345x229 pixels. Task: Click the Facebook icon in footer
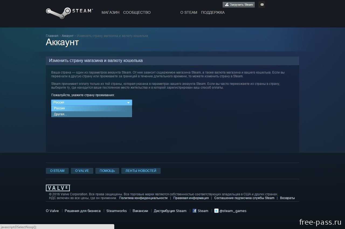(x=195, y=211)
